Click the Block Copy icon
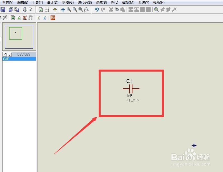The width and height of the screenshot is (223, 172). point(131,10)
